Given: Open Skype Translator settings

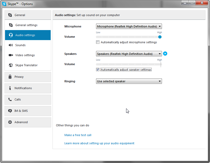Looking at the screenshot, I should click(x=28, y=65).
